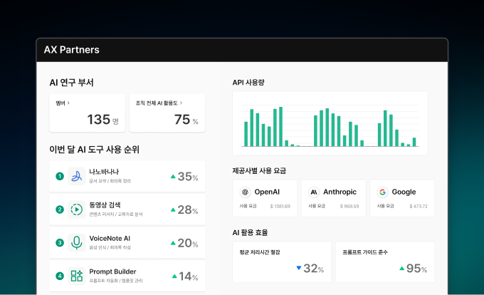The width and height of the screenshot is (484, 295).
Task: Click the AI 연구 부서 heading
Action: click(71, 83)
